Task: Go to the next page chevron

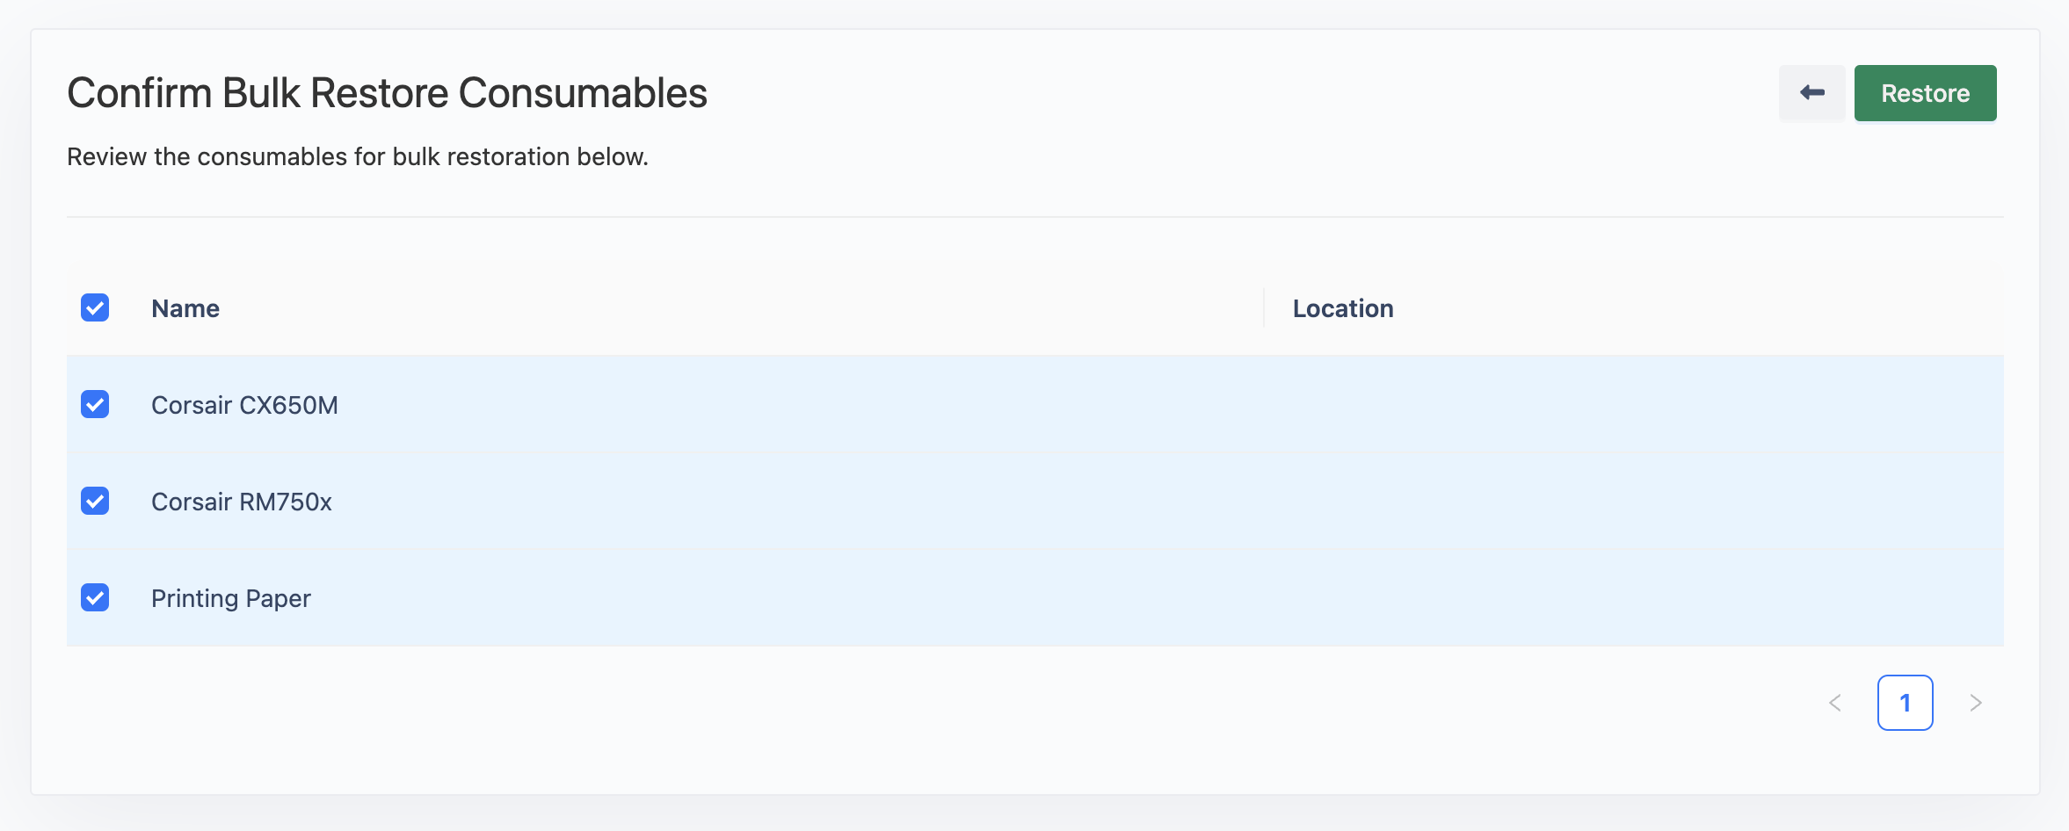Action: click(x=1976, y=703)
